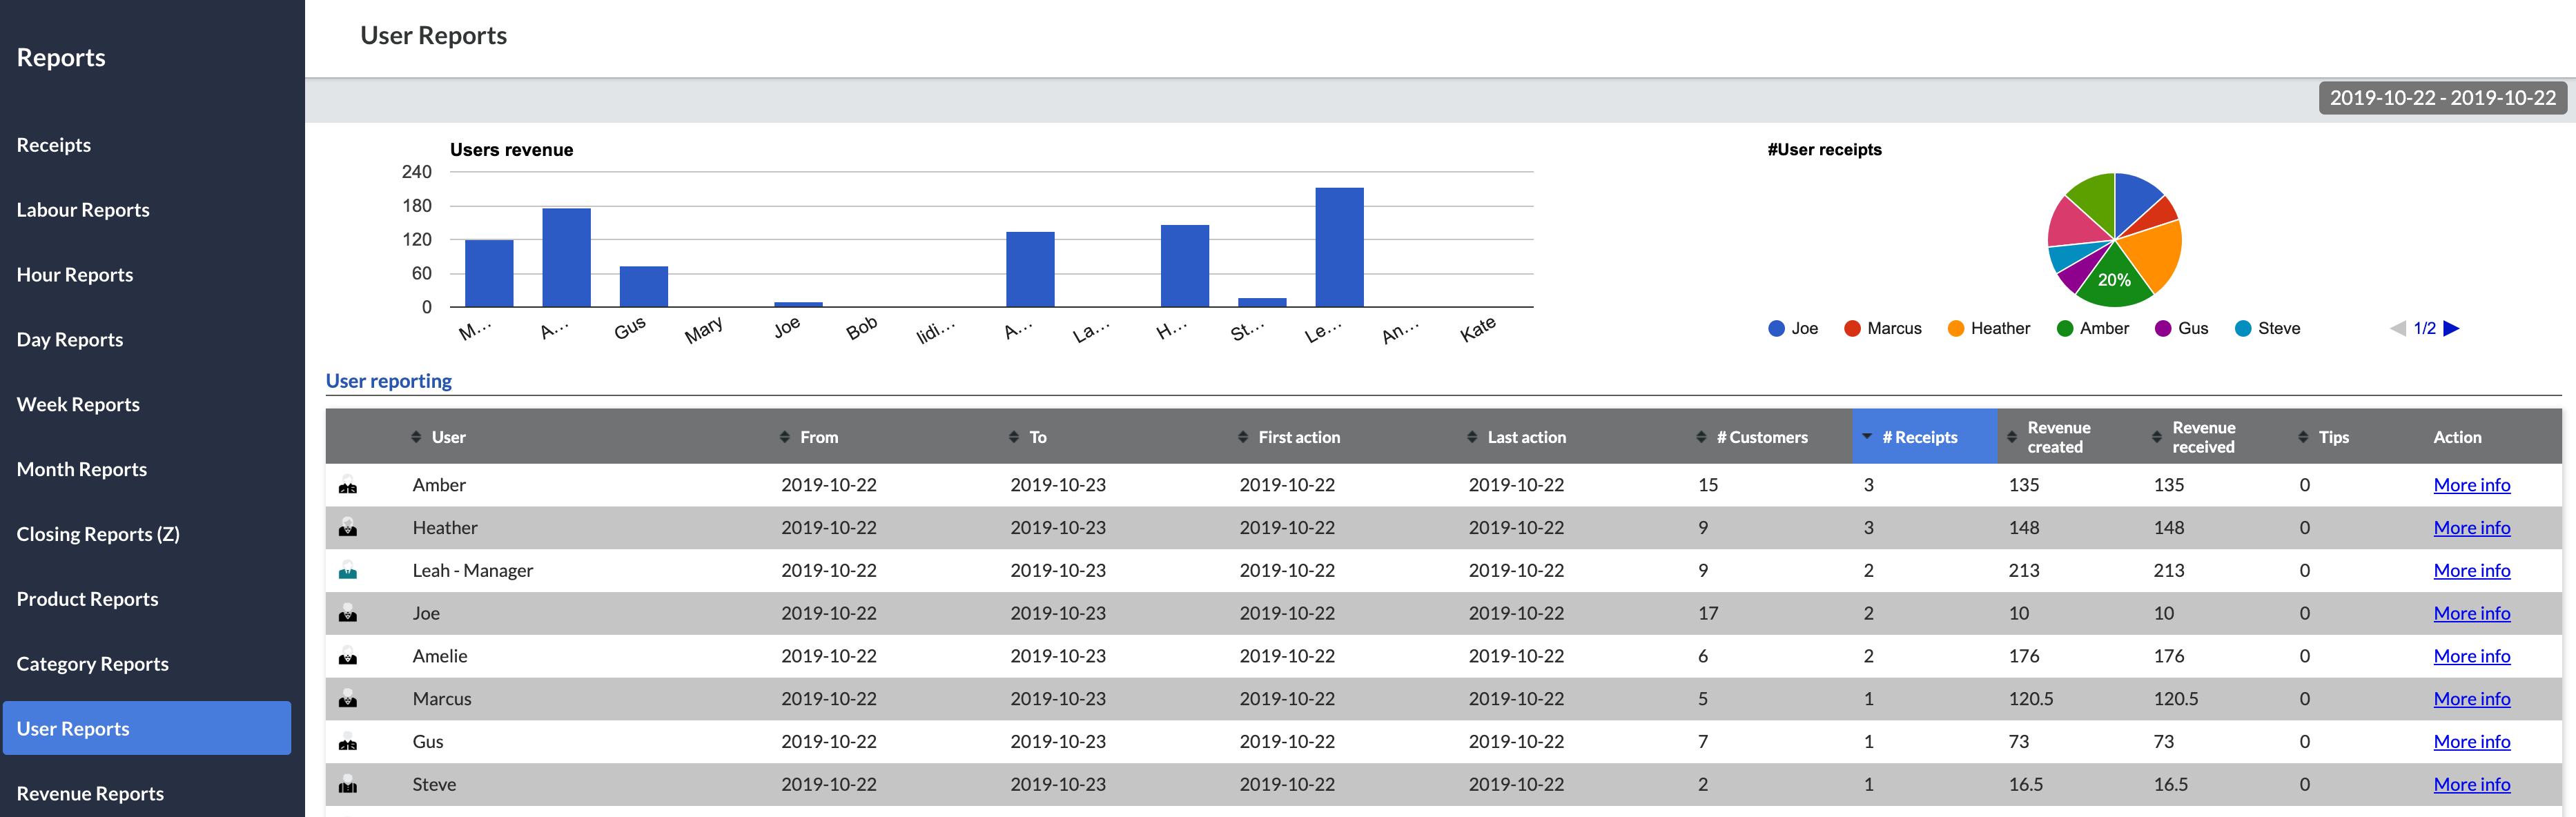Viewport: 2576px width, 817px height.
Task: Open the date range 2019-10-22 picker
Action: 2442,98
